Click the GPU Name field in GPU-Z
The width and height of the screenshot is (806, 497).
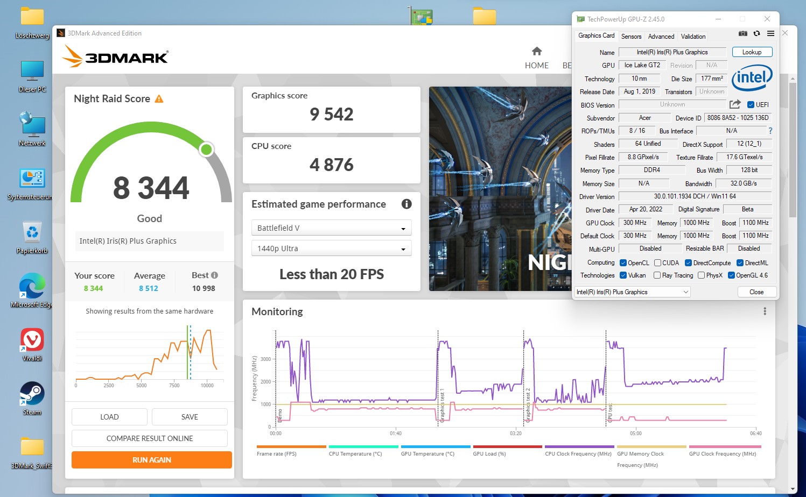click(x=672, y=52)
